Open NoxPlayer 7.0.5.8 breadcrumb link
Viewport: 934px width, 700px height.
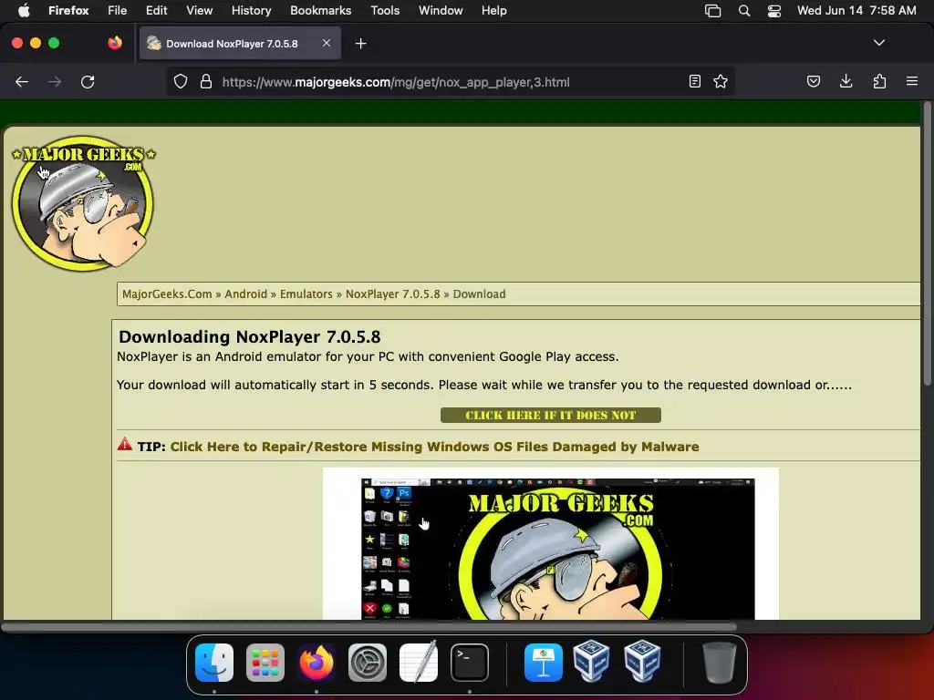(392, 294)
